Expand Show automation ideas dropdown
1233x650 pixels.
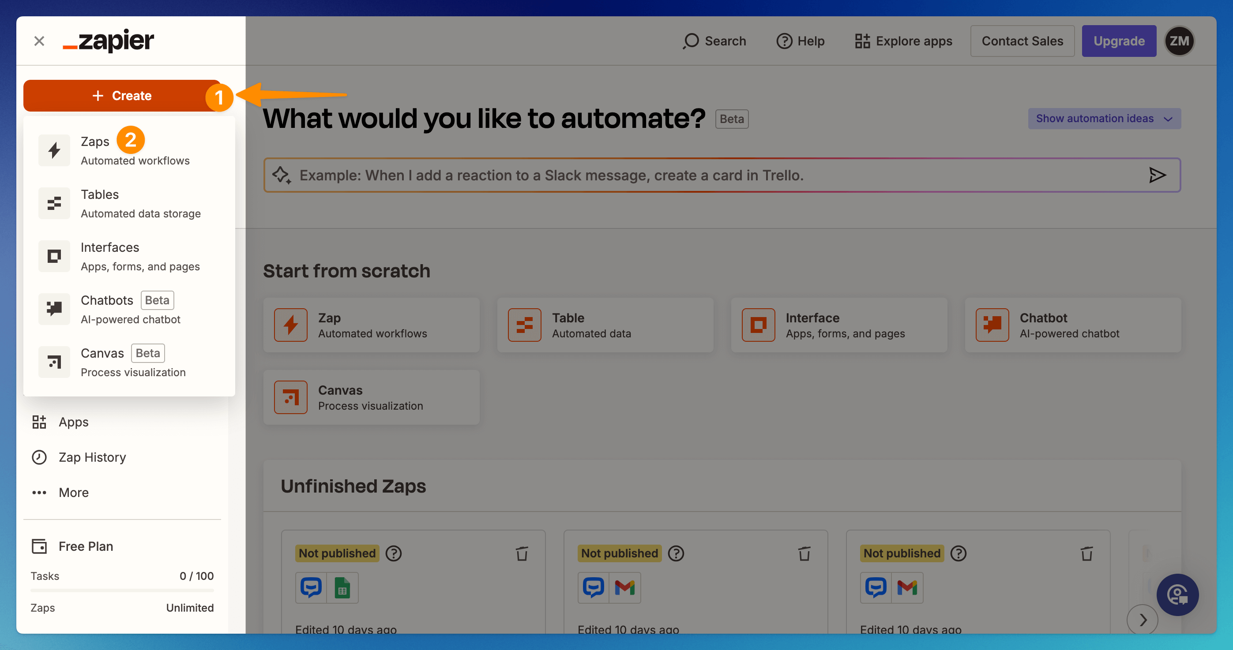(1104, 119)
